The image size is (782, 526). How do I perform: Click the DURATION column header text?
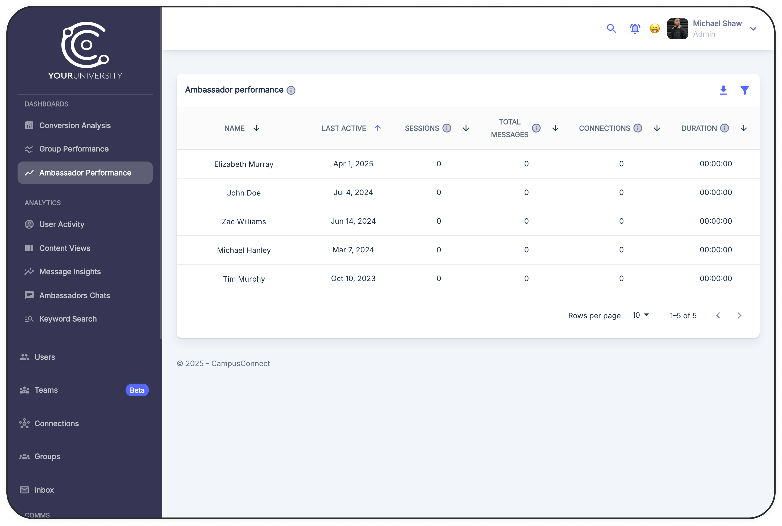pos(699,128)
